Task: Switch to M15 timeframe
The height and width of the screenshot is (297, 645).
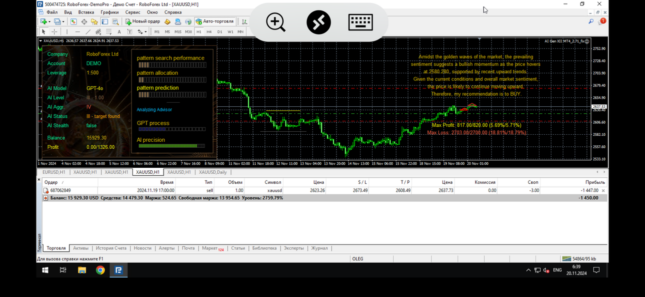Action: pos(178,31)
